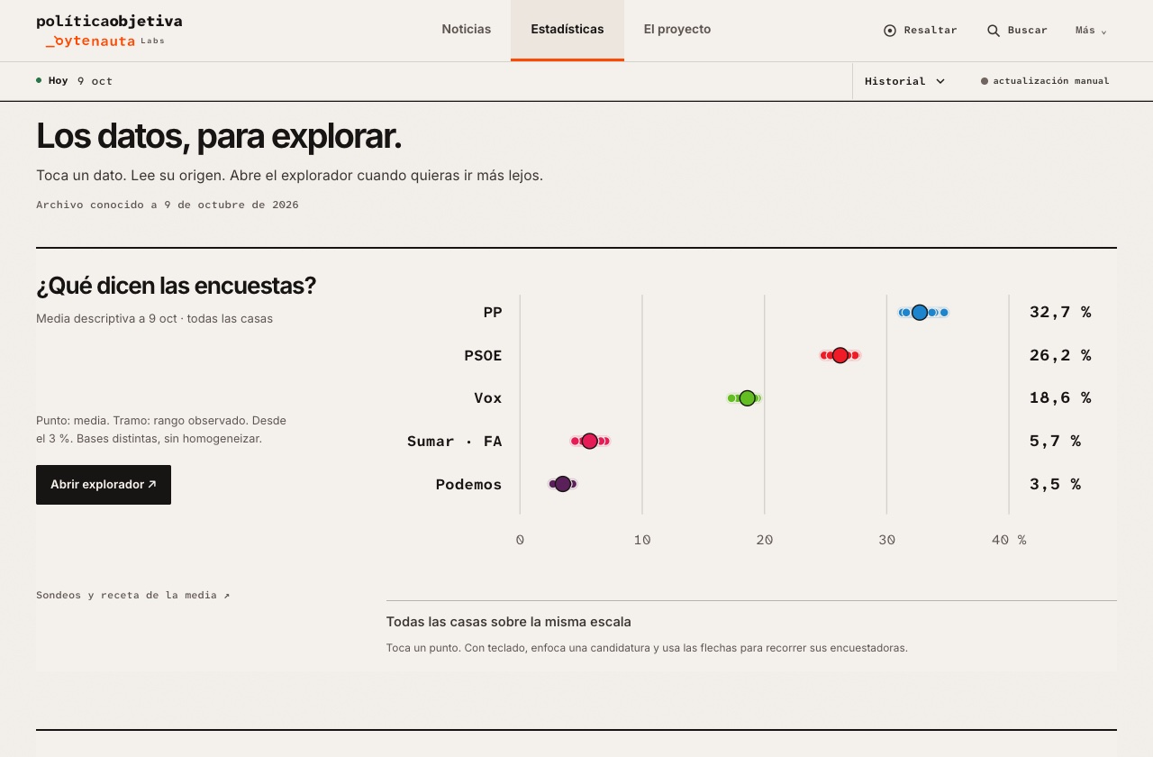1153x757 pixels.
Task: Click the Resaltar target icon
Action: click(x=890, y=31)
